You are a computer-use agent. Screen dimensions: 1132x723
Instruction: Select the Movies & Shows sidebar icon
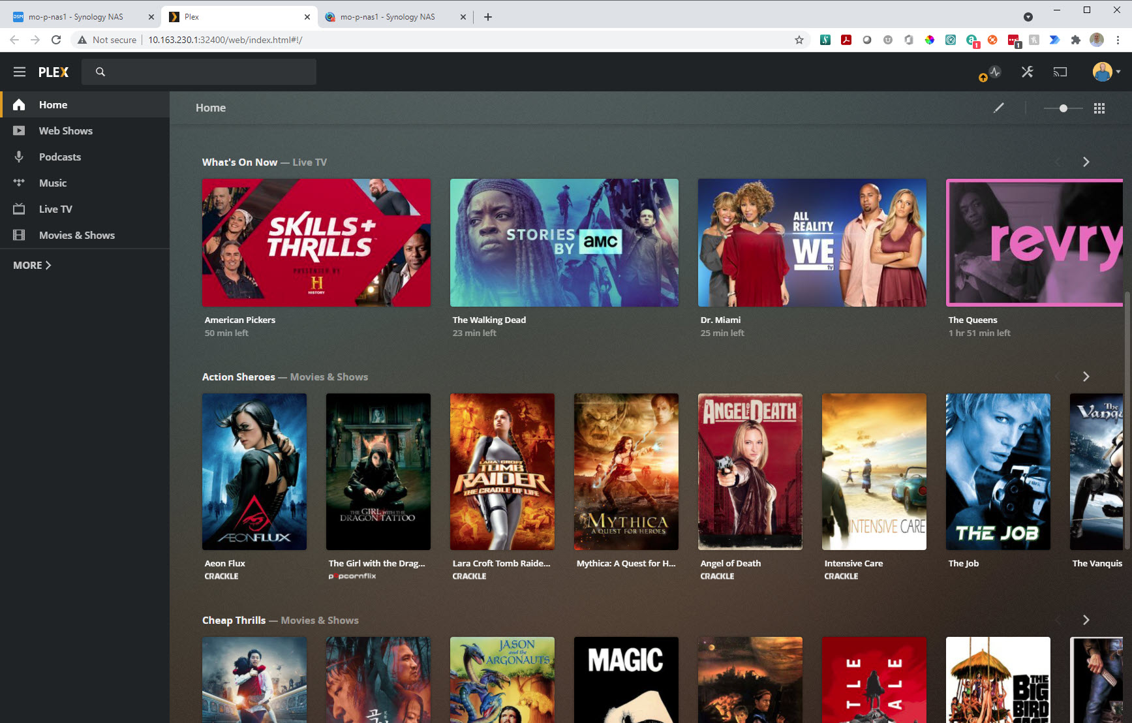[19, 235]
